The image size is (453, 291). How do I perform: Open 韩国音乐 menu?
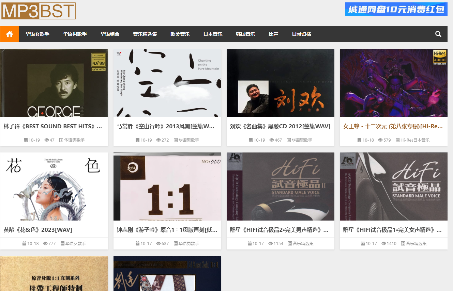coord(245,34)
